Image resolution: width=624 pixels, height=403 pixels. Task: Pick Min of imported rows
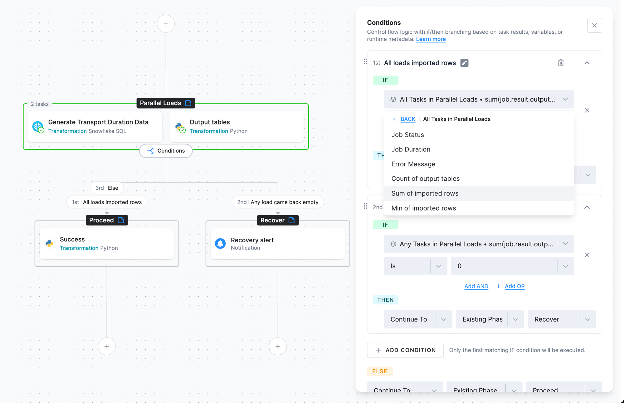point(479,208)
